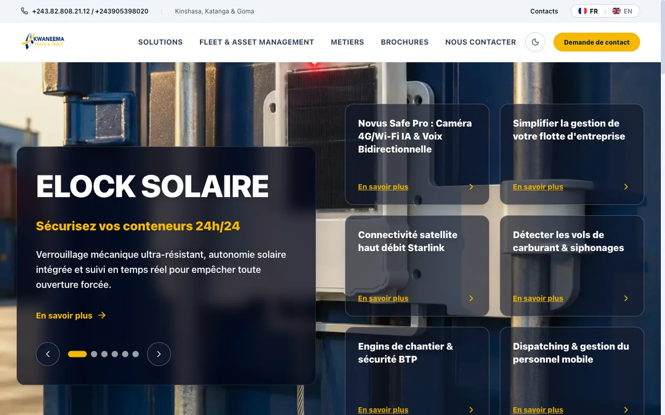Click En savoir plus for Simplifier la gestion

tap(538, 187)
